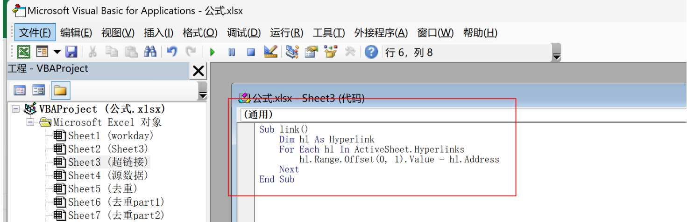Select VBAProject (公式.xlsx) in tree
The width and height of the screenshot is (687, 222).
coord(103,109)
